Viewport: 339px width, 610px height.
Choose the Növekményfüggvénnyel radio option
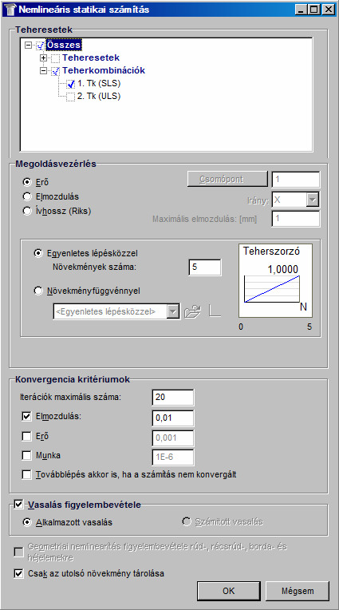(38, 291)
